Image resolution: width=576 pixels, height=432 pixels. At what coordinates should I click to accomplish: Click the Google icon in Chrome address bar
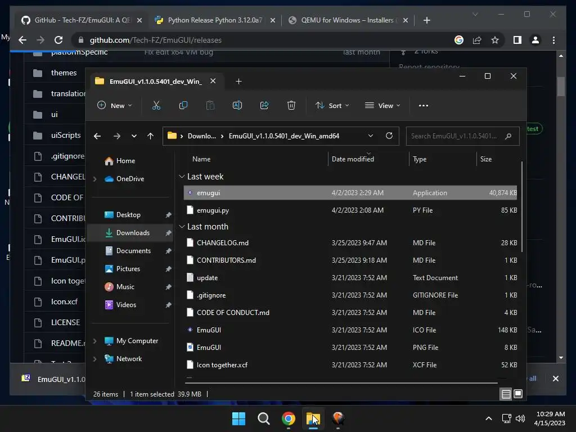[x=459, y=40]
